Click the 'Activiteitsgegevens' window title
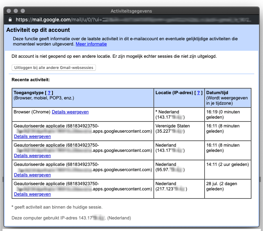The width and height of the screenshot is (263, 231). [131, 11]
